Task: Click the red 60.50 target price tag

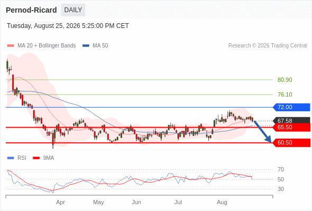Action: coord(291,143)
